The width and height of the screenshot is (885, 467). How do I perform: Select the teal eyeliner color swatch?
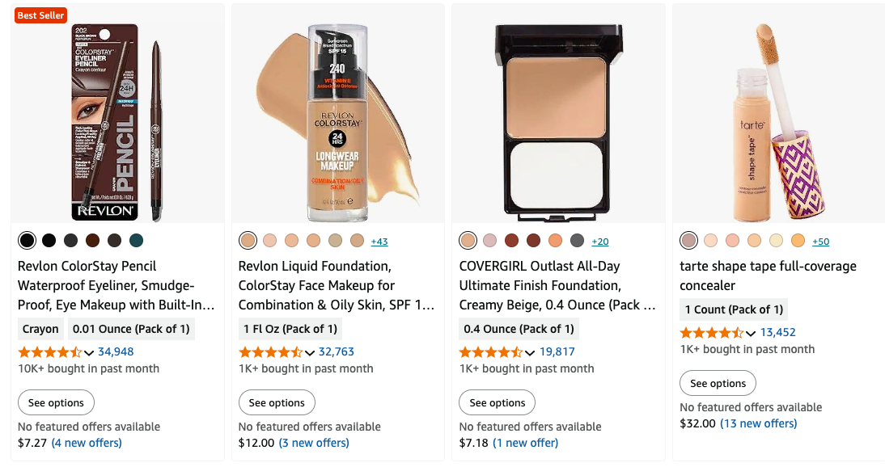pos(136,240)
